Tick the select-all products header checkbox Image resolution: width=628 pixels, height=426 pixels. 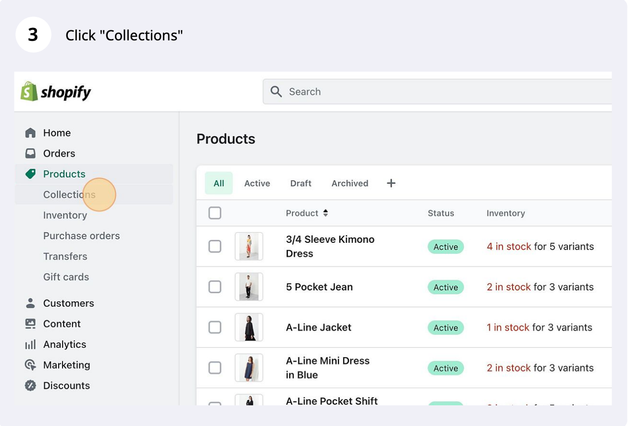point(215,213)
